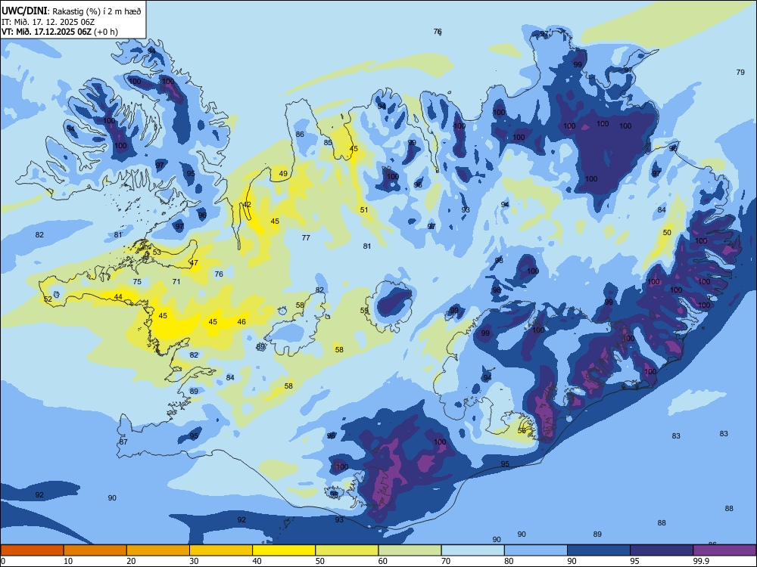Click the 53 humidity value on the map
Viewport: 757px width, 567px height.
(157, 253)
